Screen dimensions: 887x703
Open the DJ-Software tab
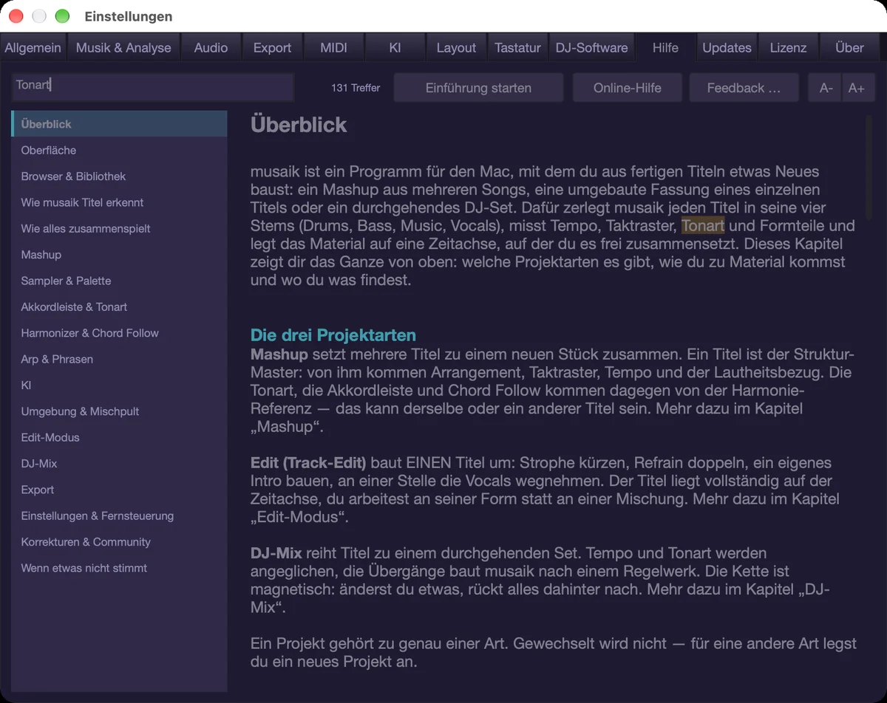coord(591,47)
